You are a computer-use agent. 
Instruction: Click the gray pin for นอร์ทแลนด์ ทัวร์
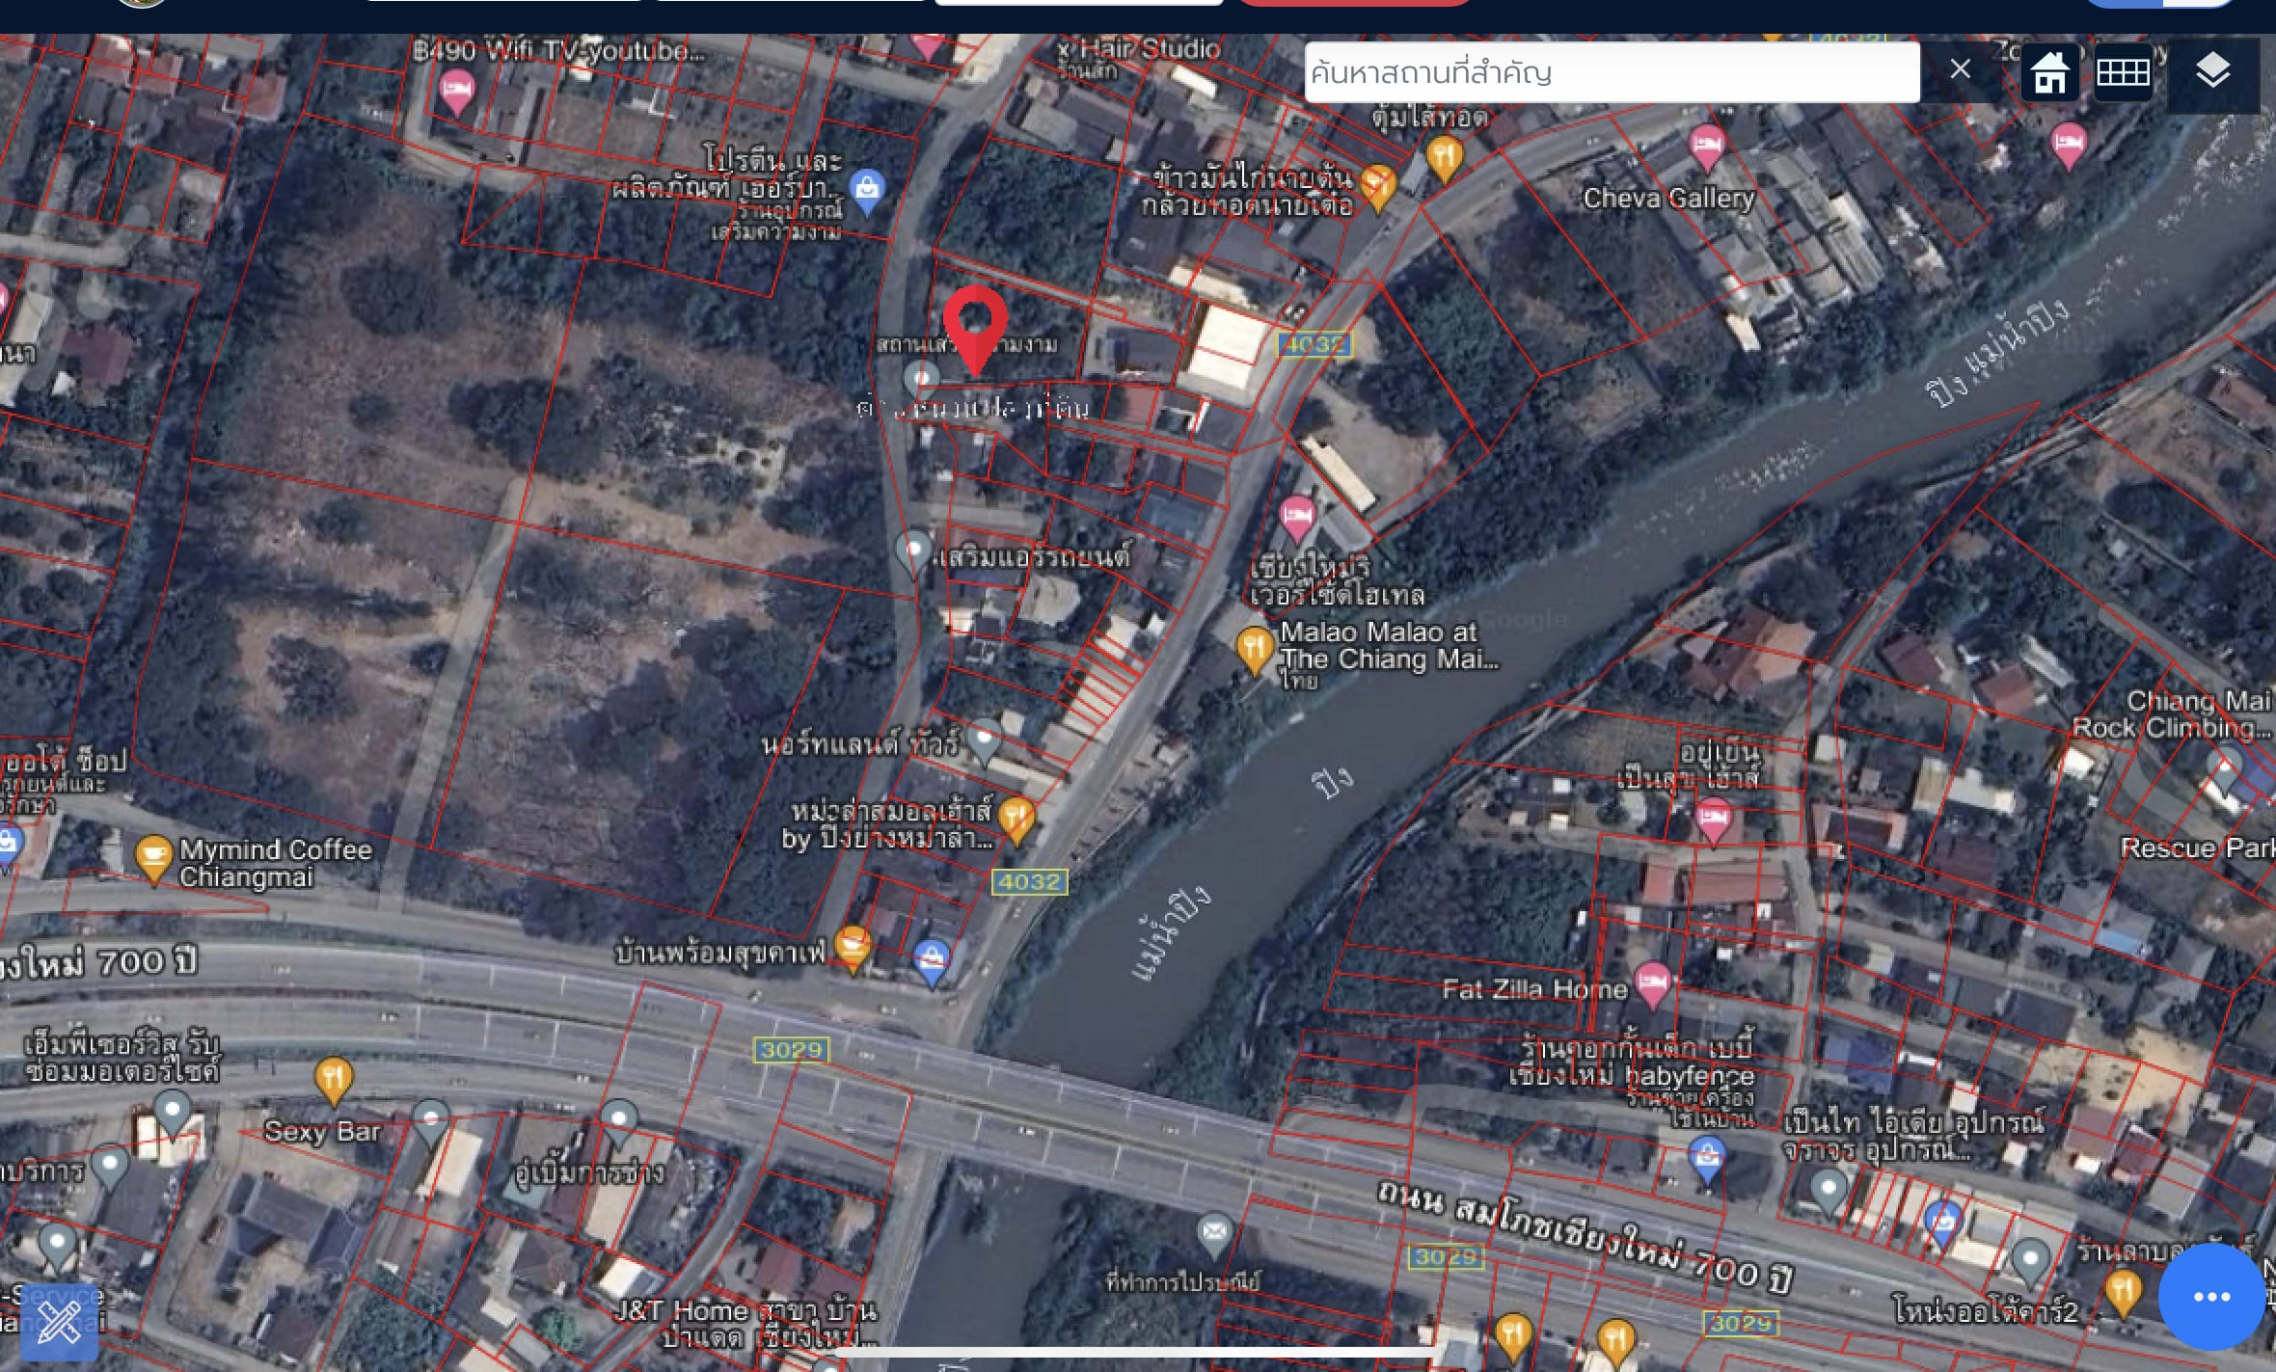pyautogui.click(x=984, y=742)
